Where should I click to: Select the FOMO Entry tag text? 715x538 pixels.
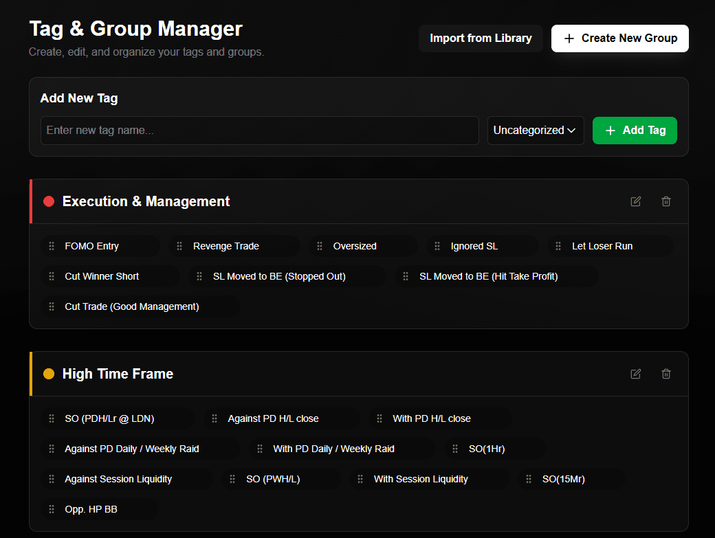pos(91,246)
